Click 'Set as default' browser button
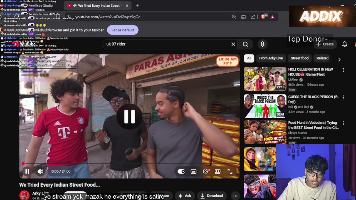This screenshot has height=200, width=356. [123, 30]
